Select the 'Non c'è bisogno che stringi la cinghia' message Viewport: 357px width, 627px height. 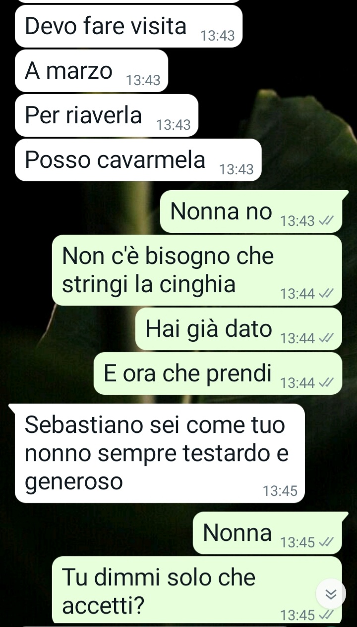(x=197, y=270)
